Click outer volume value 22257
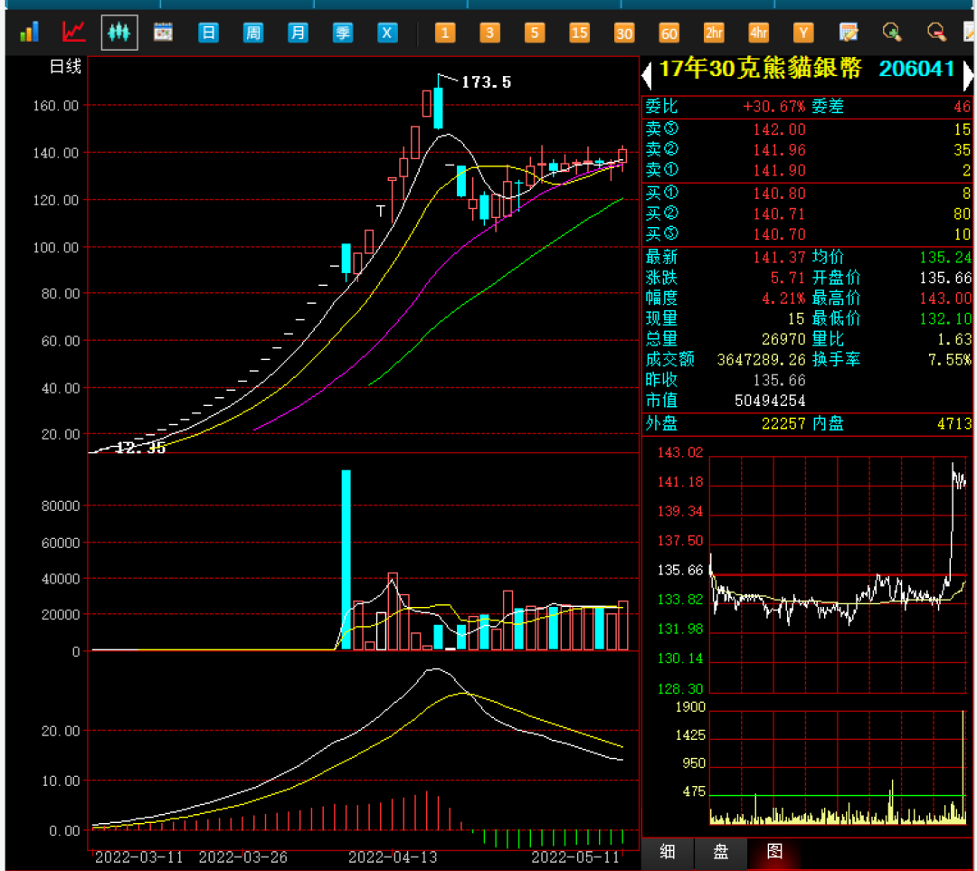Screen dimensions: 977x871 (783, 424)
